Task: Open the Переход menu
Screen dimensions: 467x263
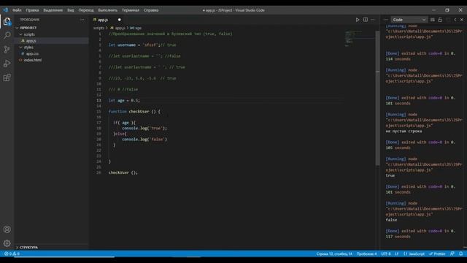Action: tap(86, 10)
